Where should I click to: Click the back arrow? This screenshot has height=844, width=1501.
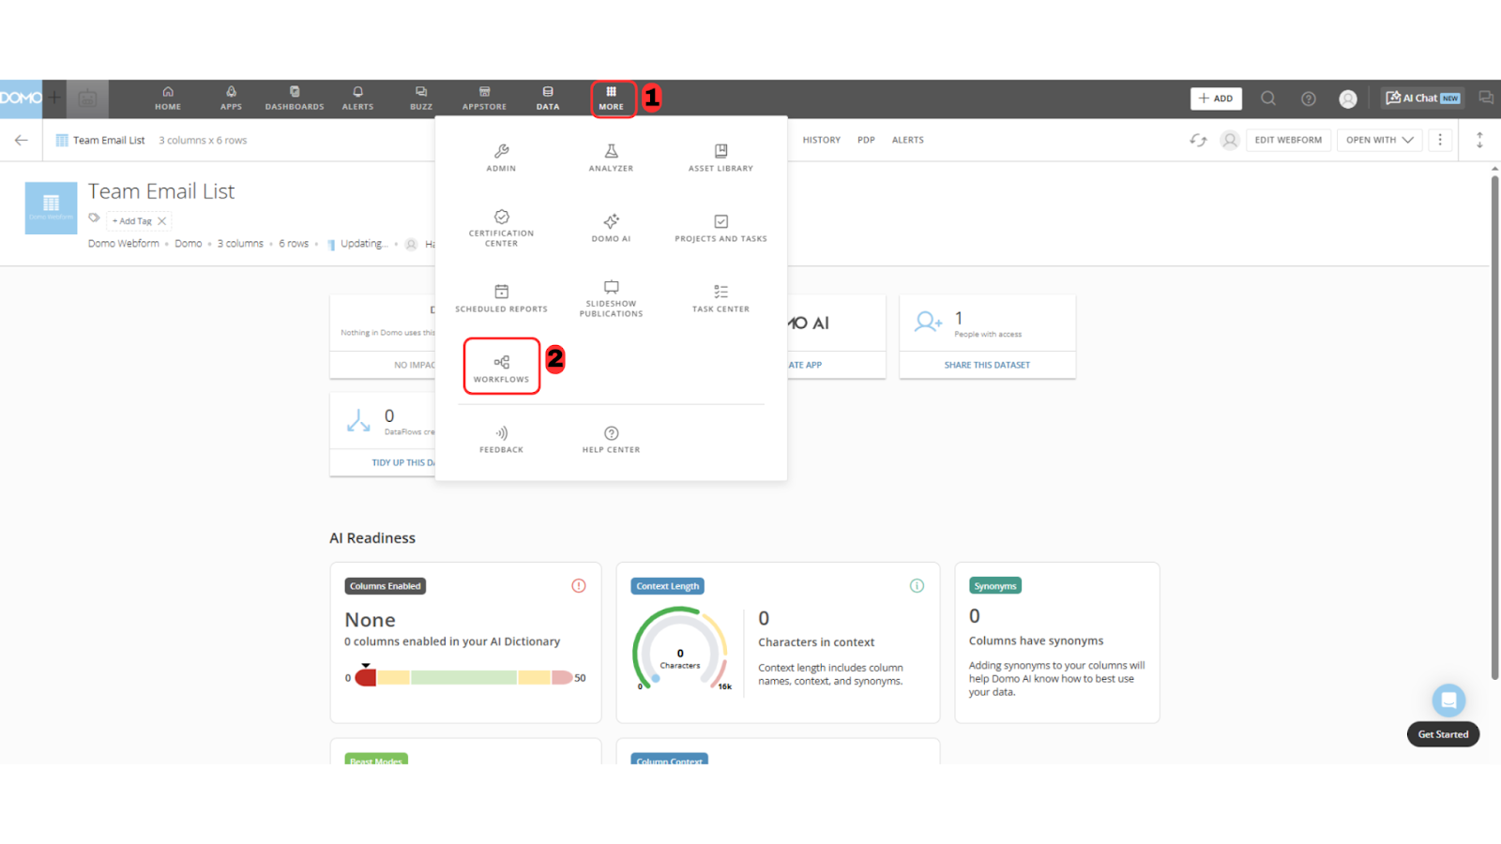[x=21, y=140]
